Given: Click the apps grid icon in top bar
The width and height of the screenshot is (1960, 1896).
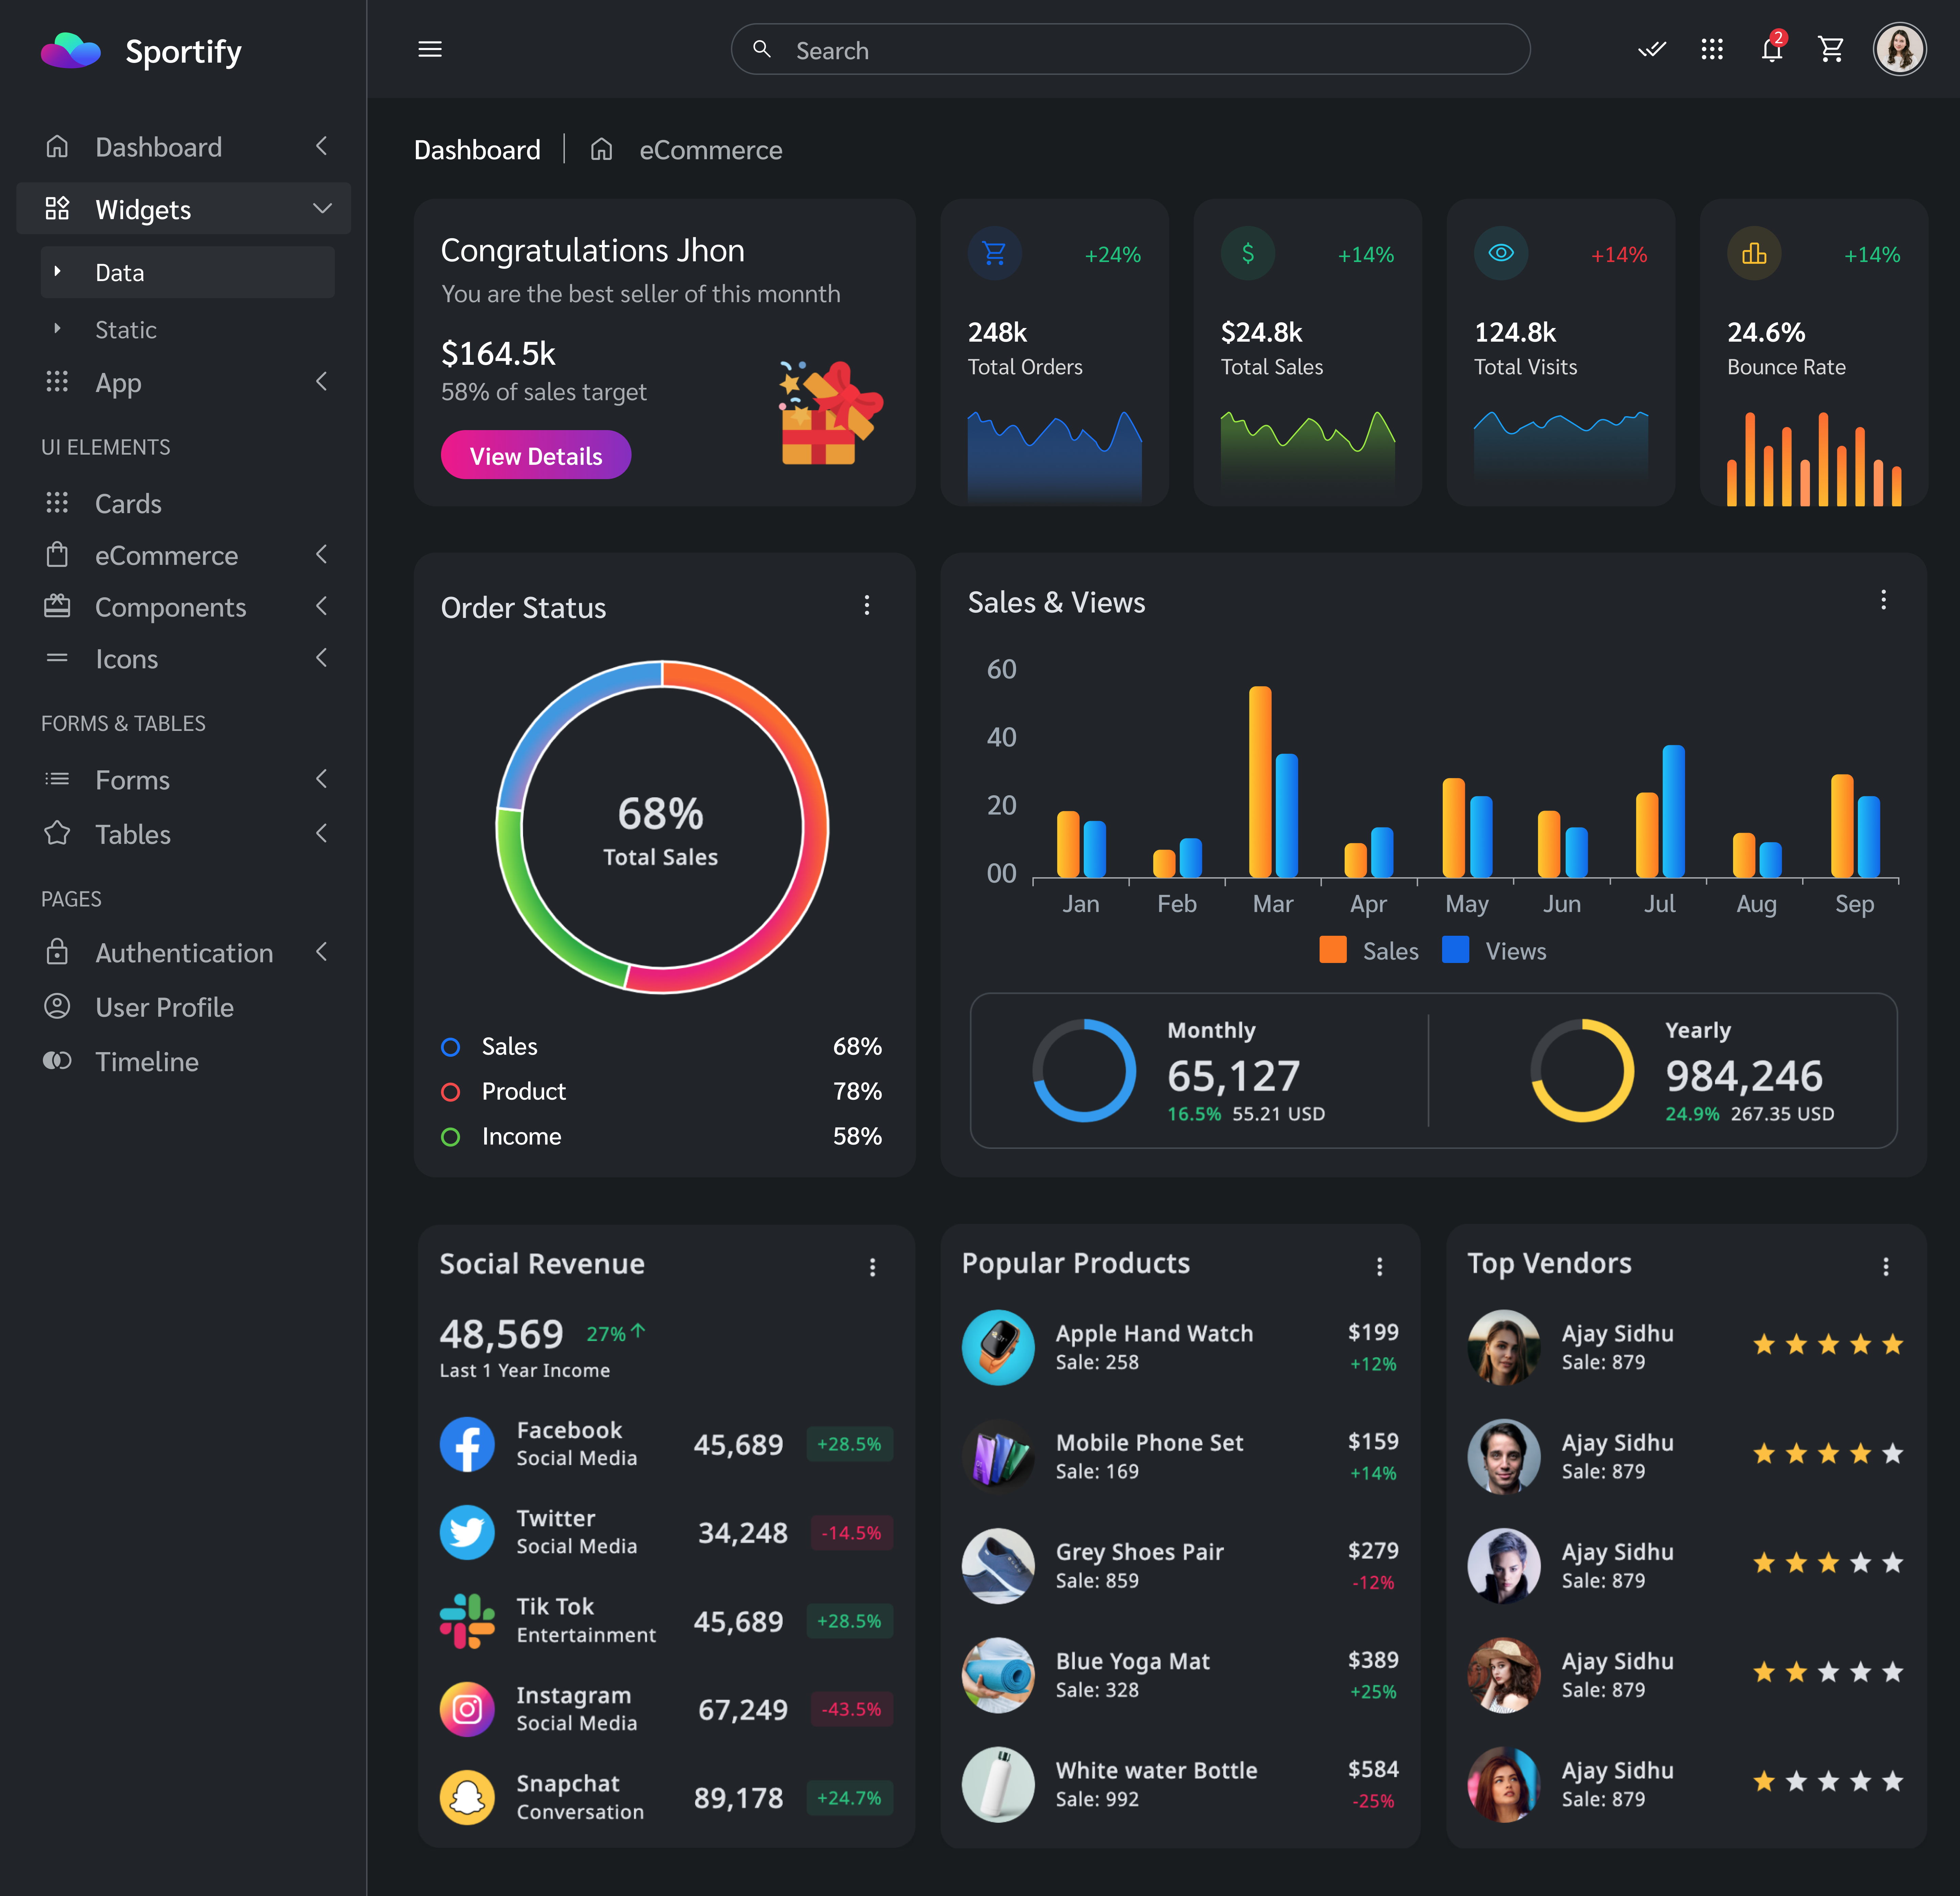Looking at the screenshot, I should (1712, 49).
